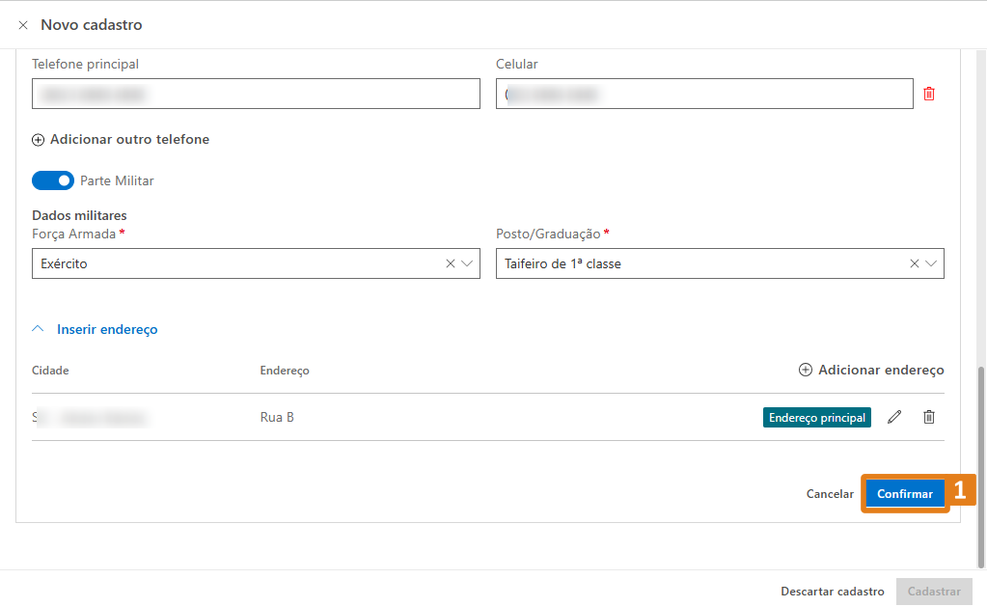Click the vertical scrollbar thumb
This screenshot has height=607, width=987.
(x=981, y=463)
